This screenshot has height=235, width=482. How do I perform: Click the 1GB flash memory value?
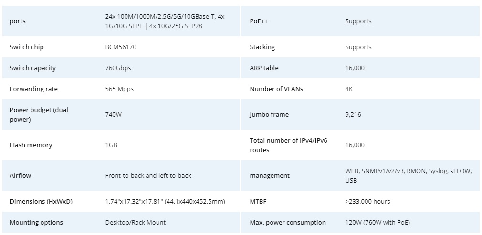click(111, 145)
